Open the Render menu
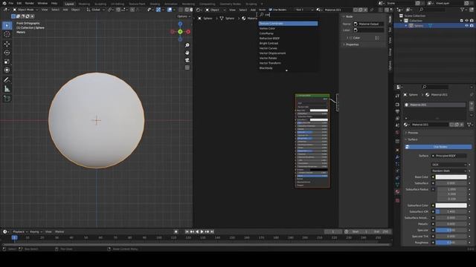 (x=30, y=3)
